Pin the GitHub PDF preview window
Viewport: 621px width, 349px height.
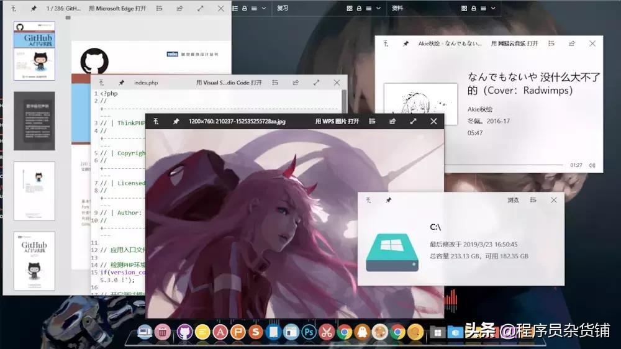34,8
